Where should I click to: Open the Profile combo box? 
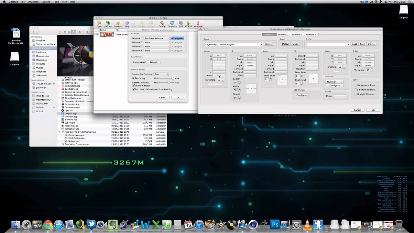[x=328, y=44]
